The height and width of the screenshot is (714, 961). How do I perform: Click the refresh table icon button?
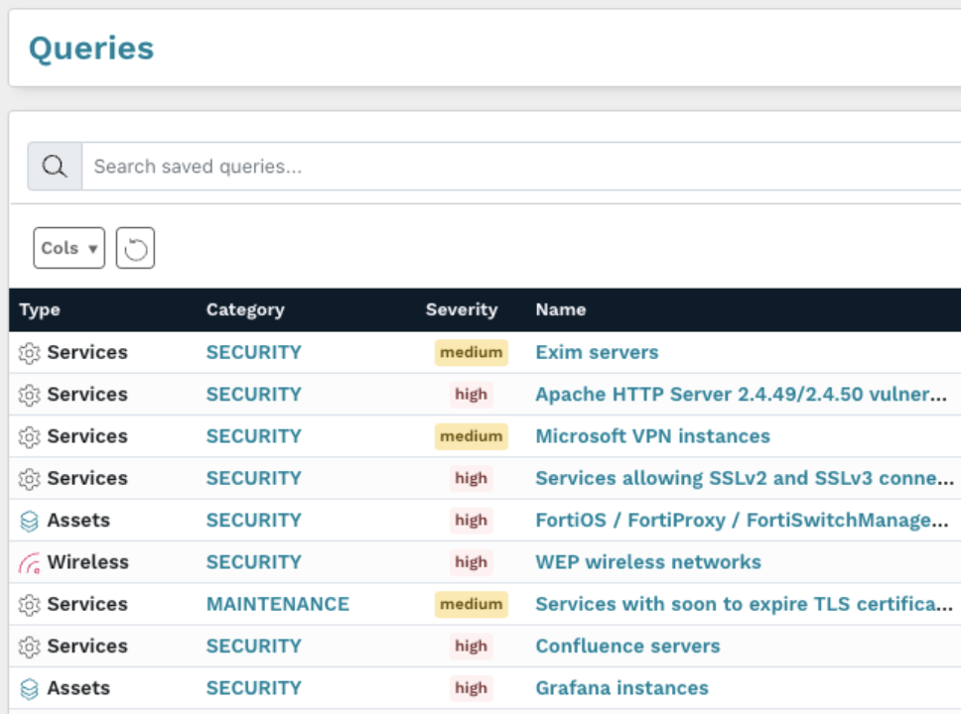(x=135, y=248)
